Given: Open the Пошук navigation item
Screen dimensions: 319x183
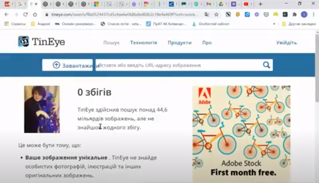Looking at the screenshot, I should coord(111,43).
